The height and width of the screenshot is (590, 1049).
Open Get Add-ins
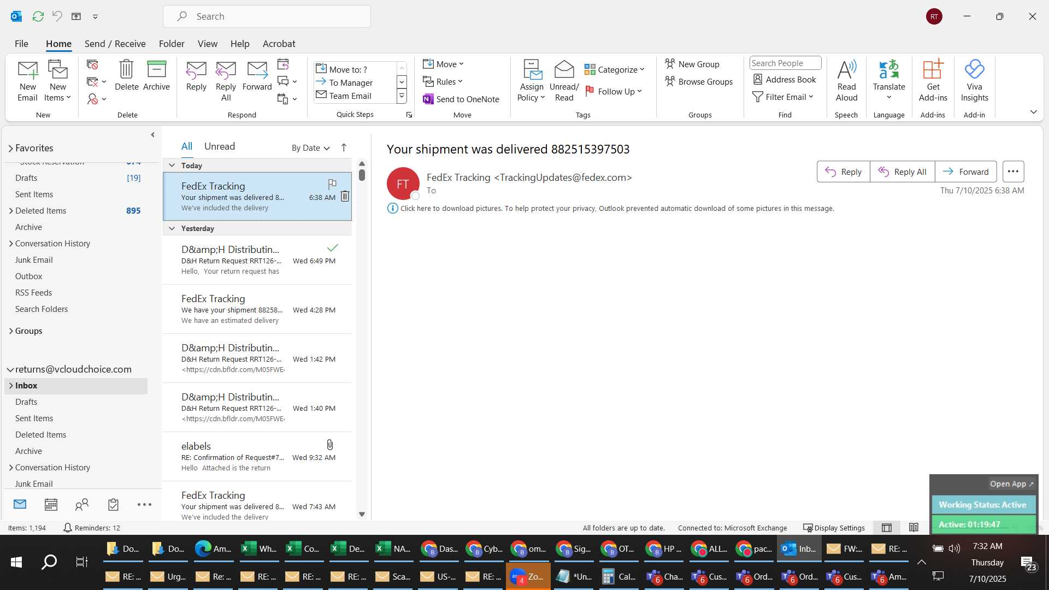(933, 81)
